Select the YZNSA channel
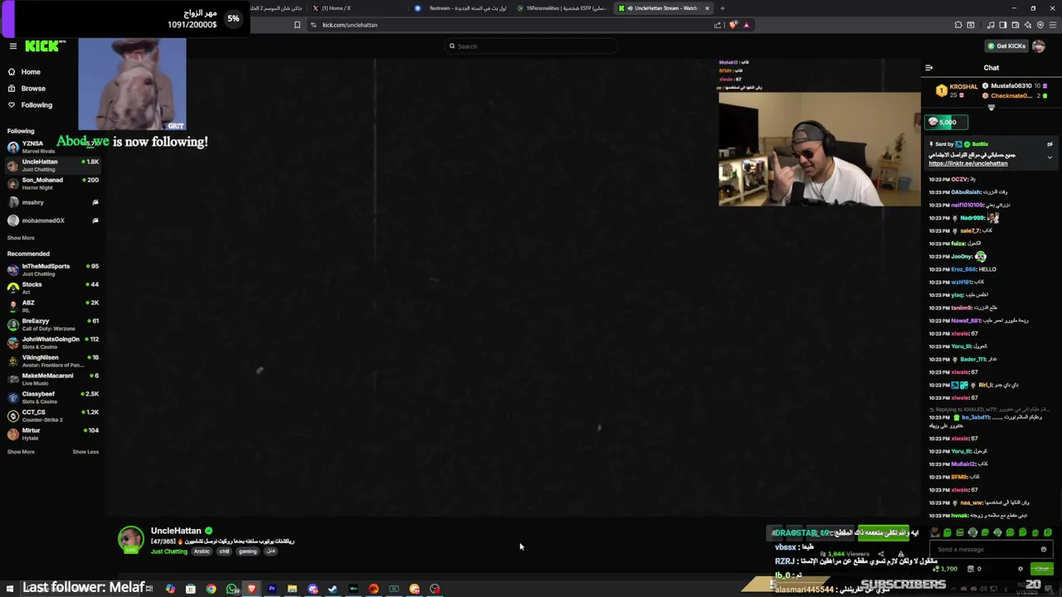Image resolution: width=1062 pixels, height=597 pixels. click(52, 147)
